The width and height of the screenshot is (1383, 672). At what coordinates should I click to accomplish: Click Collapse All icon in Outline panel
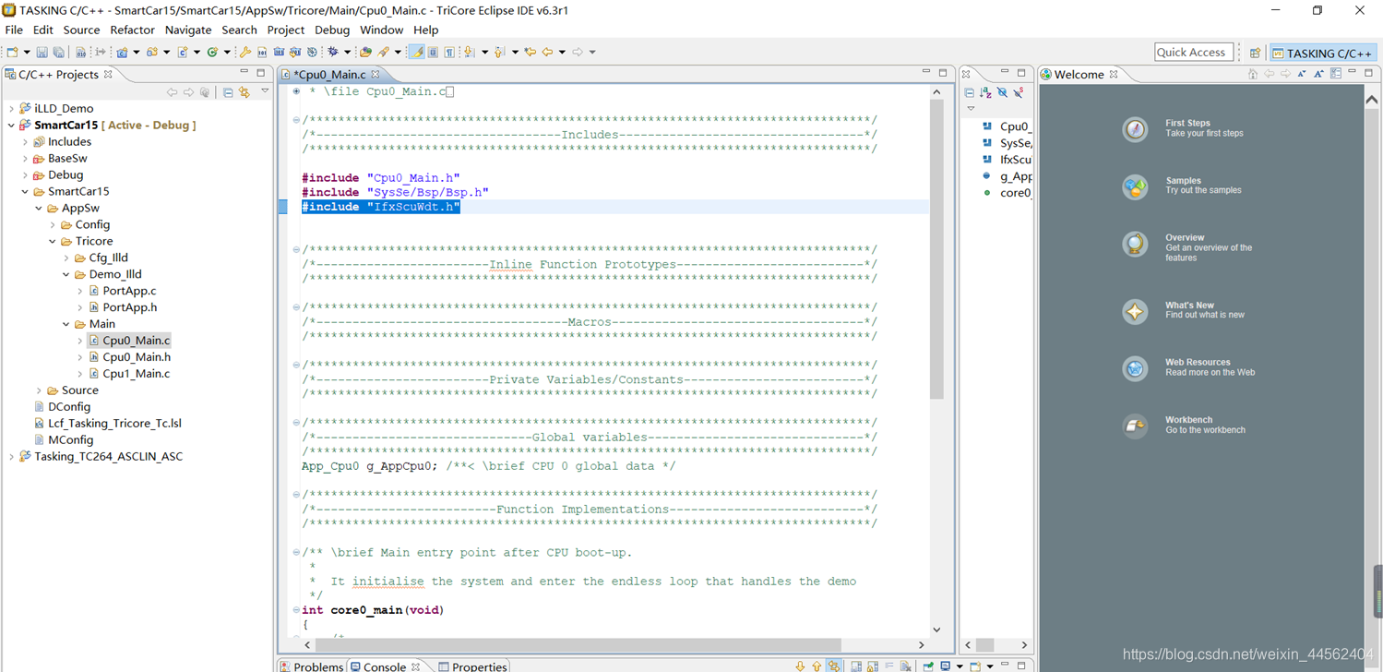tap(969, 92)
